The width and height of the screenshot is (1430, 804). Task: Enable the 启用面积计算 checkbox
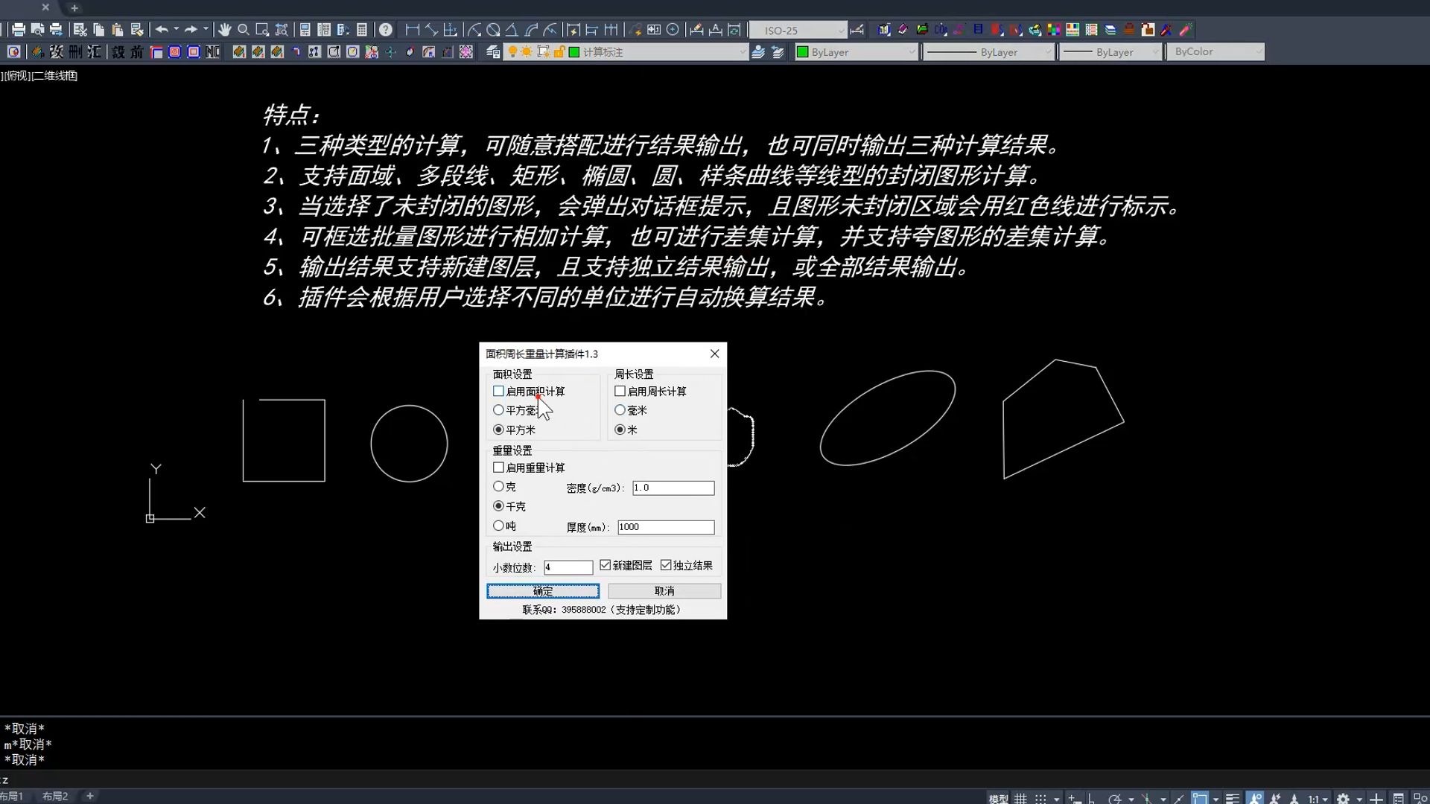tap(498, 391)
